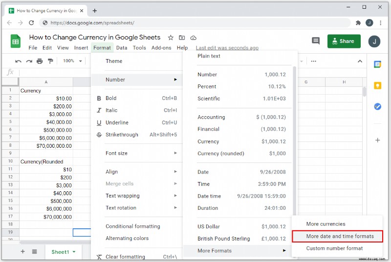Select cell containing $70,000,000.00
Viewport: 391px width, 262px height.
click(46, 146)
